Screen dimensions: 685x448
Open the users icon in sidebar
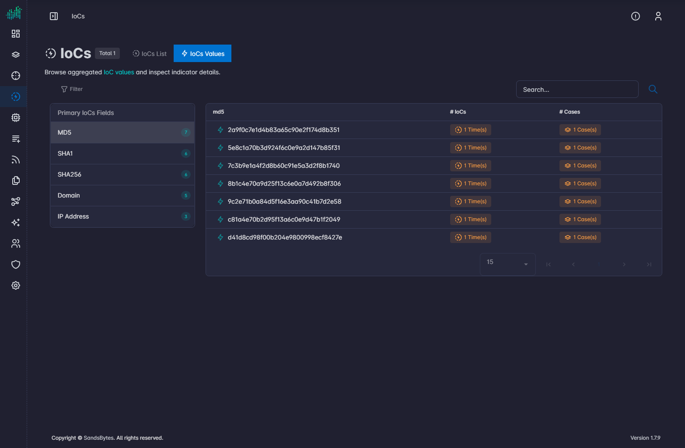[x=16, y=243]
